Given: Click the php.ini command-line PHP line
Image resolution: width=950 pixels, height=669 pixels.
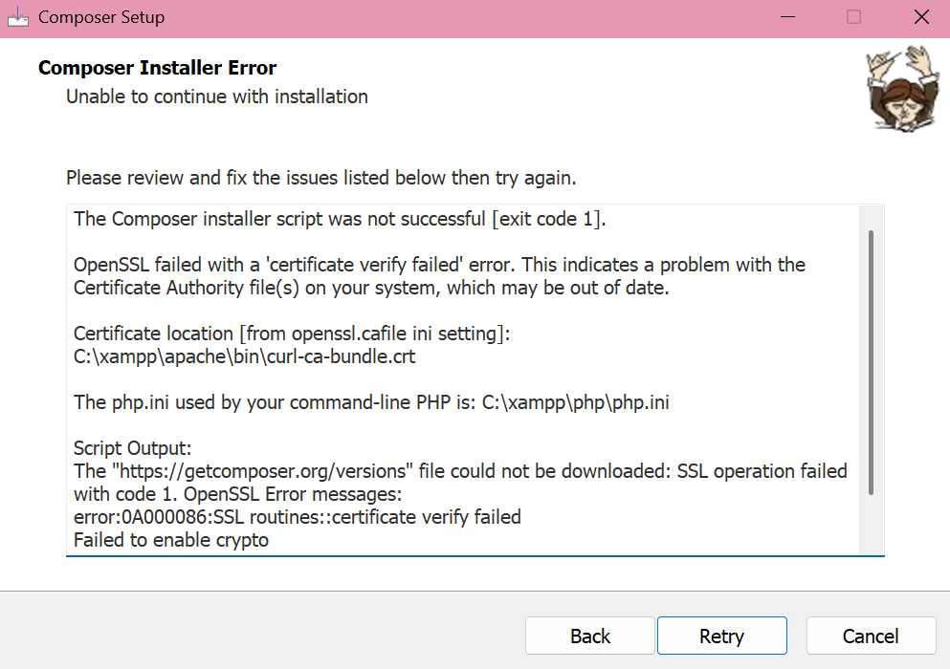Looking at the screenshot, I should click(x=371, y=402).
